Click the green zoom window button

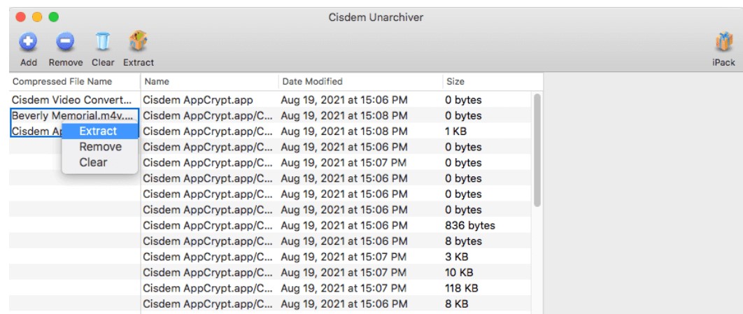(x=53, y=17)
